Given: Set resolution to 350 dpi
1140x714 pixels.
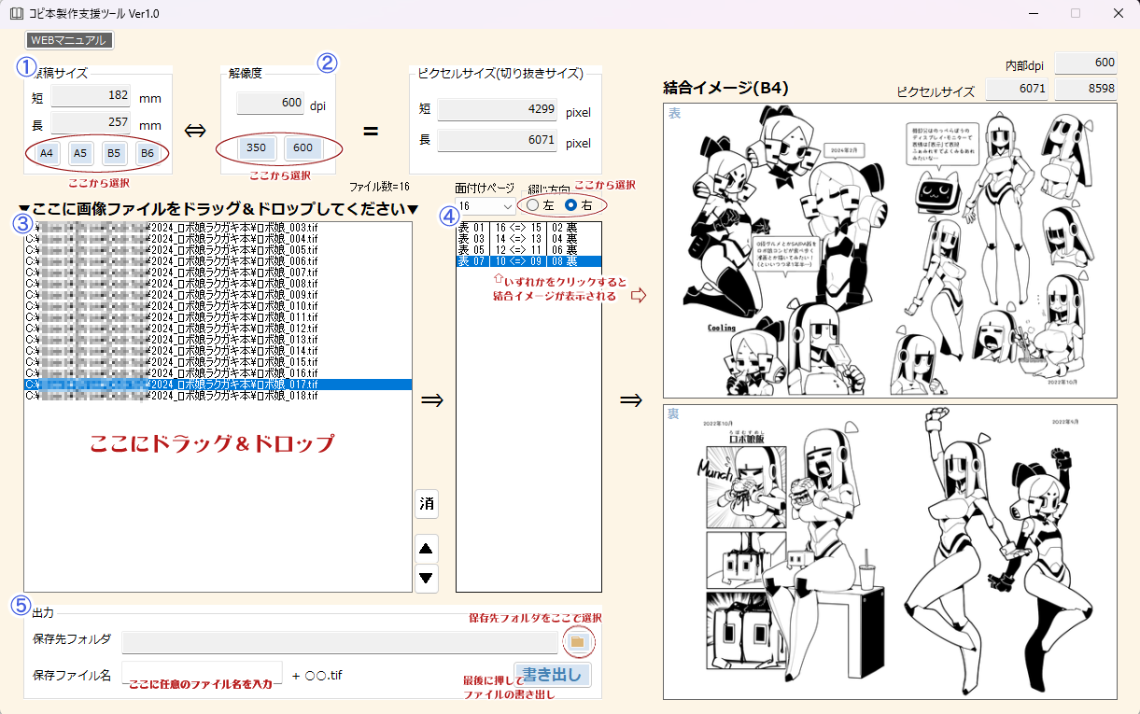Looking at the screenshot, I should 257,148.
